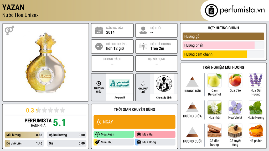Click the perfumista.vn site name
Image resolution: width=269 pixels, height=151 pixels.
coord(242,10)
